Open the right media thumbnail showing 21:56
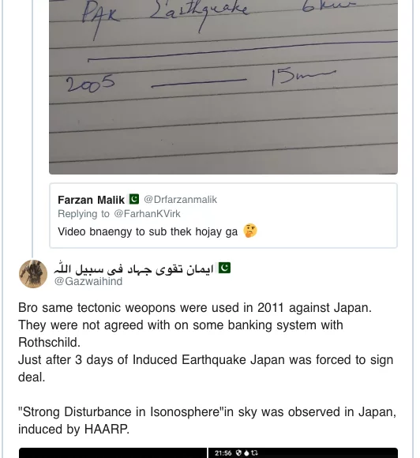 click(303, 452)
